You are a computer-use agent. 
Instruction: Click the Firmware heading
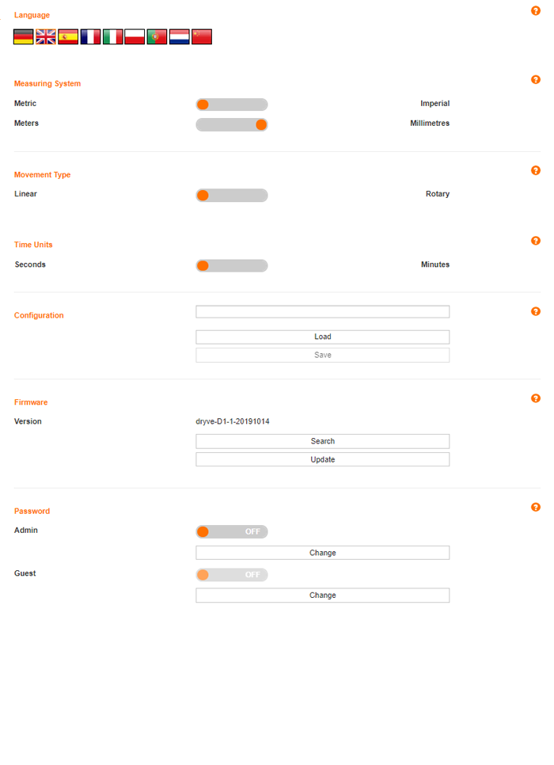31,402
